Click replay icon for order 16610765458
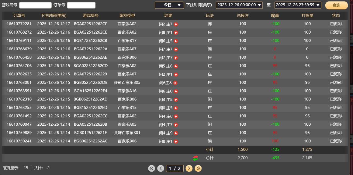 point(176,58)
